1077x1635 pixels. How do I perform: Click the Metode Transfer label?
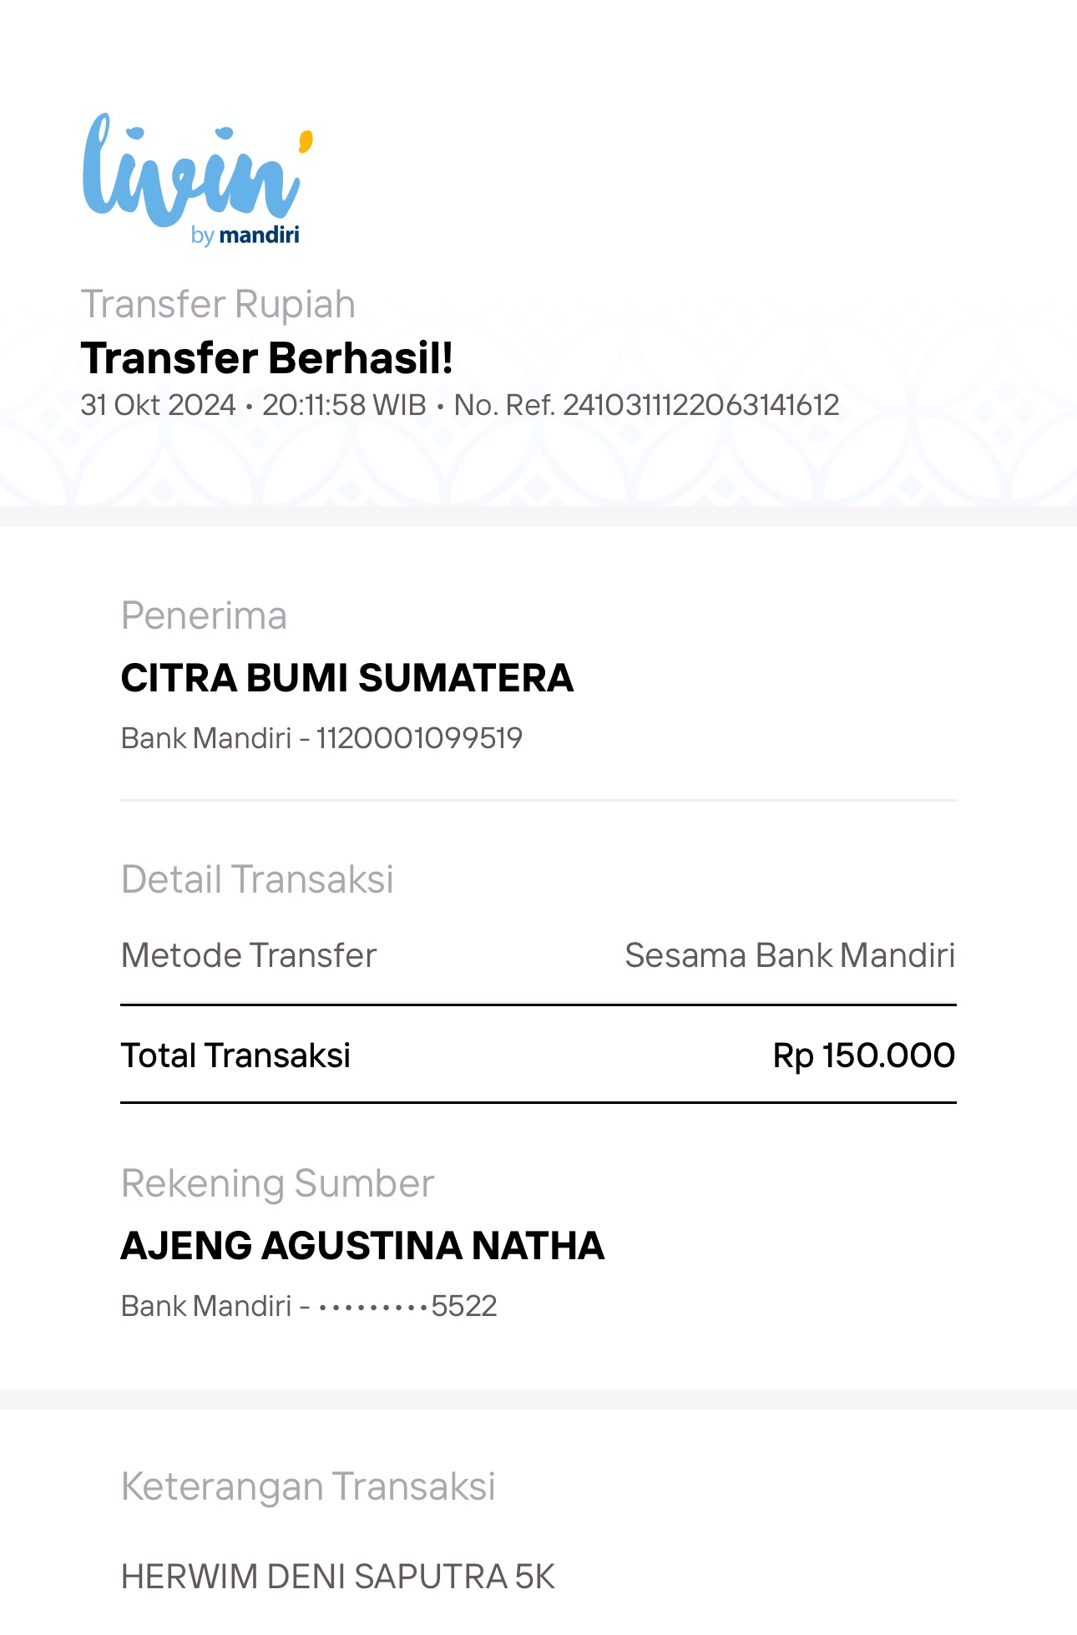(x=249, y=955)
